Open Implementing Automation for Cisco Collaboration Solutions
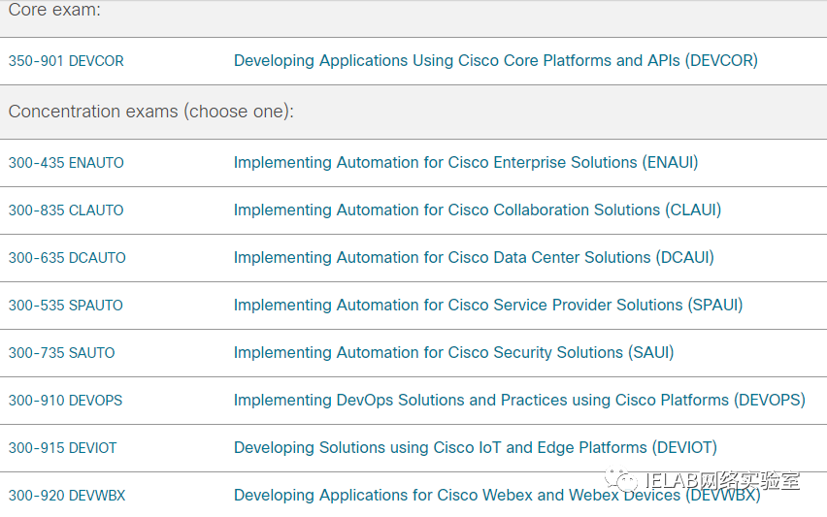The image size is (827, 517). click(x=478, y=210)
